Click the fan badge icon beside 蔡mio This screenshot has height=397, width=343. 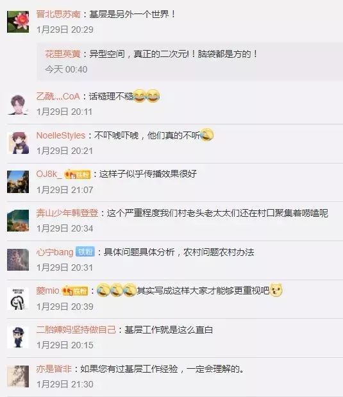click(x=75, y=291)
